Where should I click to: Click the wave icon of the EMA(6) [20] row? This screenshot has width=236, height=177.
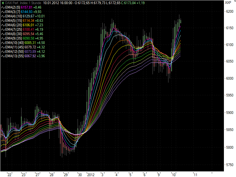coord(3,25)
